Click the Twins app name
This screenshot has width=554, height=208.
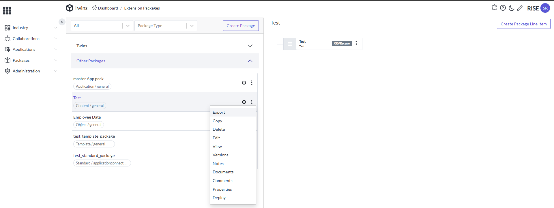click(x=81, y=8)
